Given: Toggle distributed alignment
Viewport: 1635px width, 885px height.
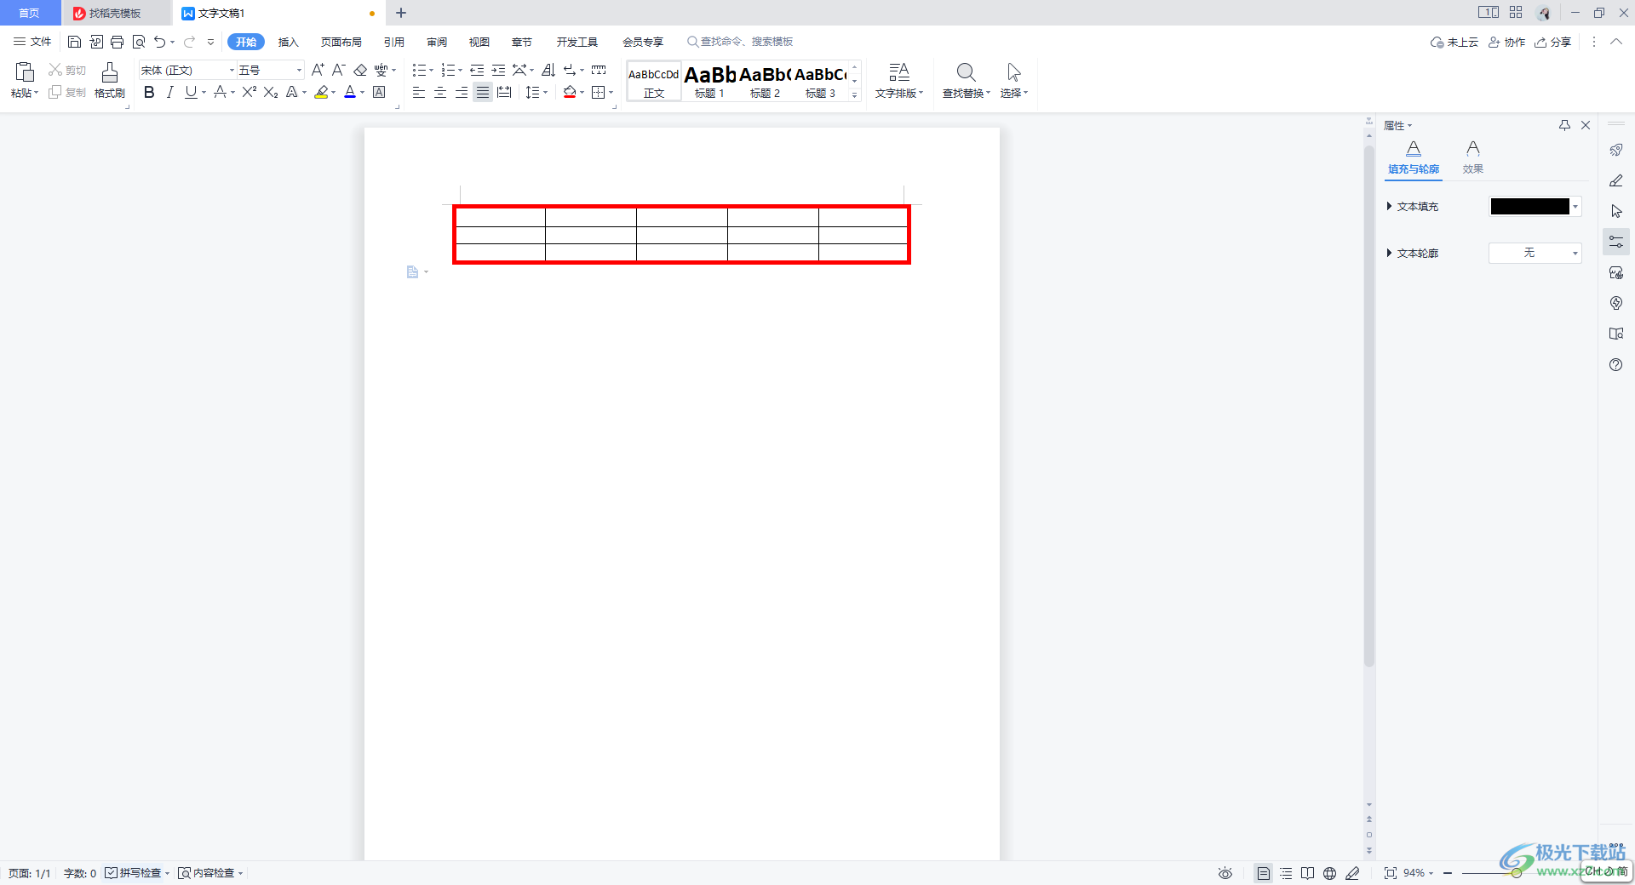Looking at the screenshot, I should 504,92.
